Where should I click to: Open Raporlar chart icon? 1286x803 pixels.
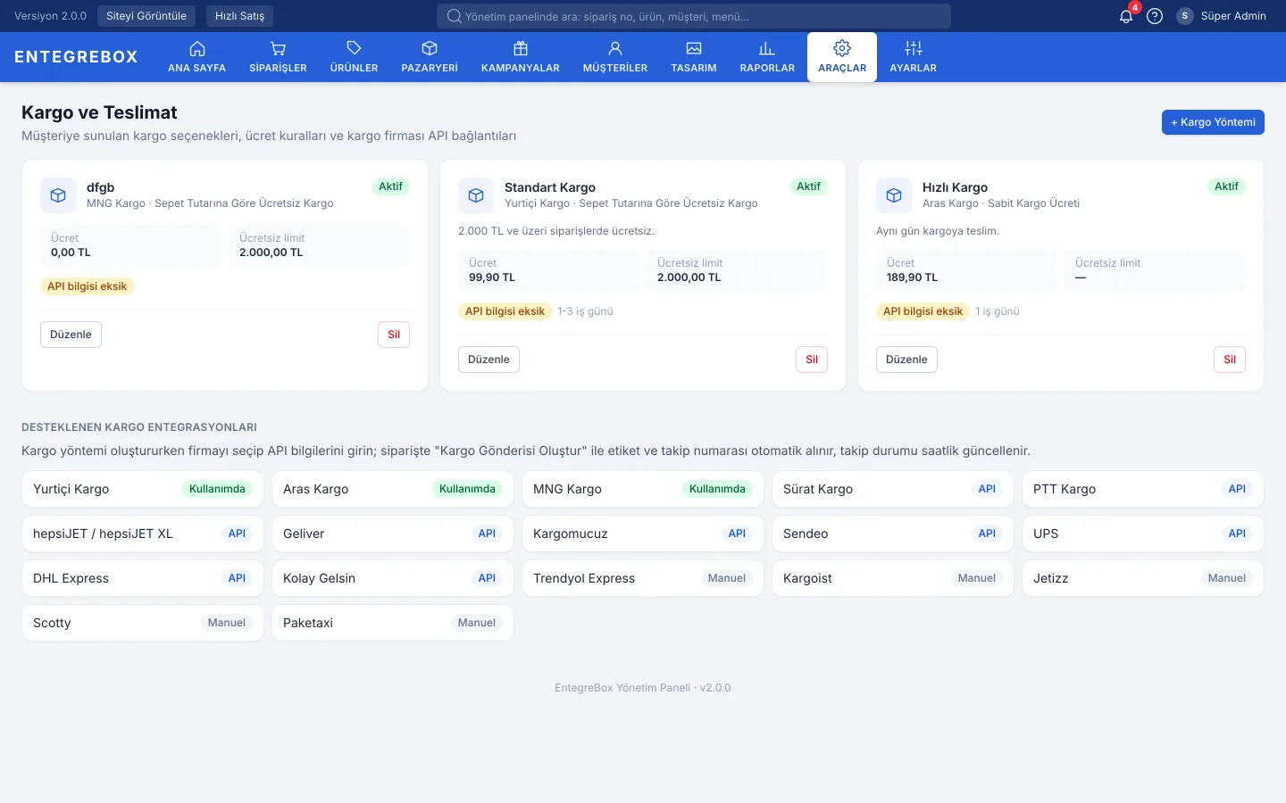pos(767,48)
